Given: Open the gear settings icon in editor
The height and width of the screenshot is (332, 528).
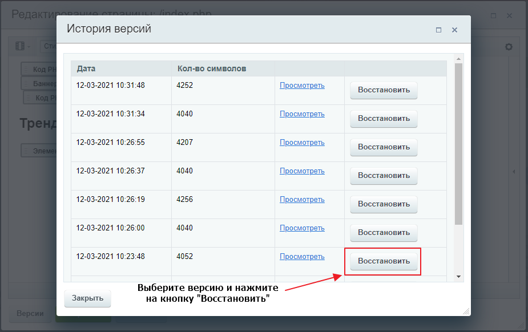Looking at the screenshot, I should tap(509, 47).
